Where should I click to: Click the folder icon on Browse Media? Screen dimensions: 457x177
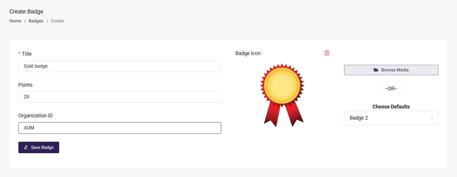point(376,70)
